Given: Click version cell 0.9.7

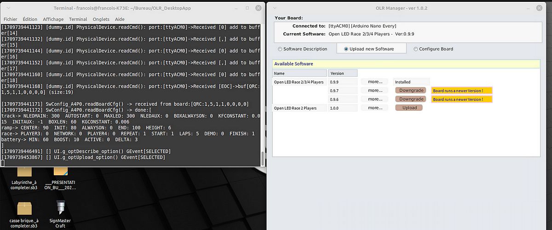Looking at the screenshot, I should pos(343,91).
